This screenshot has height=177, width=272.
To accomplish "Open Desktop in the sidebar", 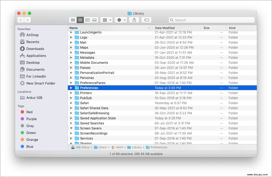I will click(x=30, y=63).
